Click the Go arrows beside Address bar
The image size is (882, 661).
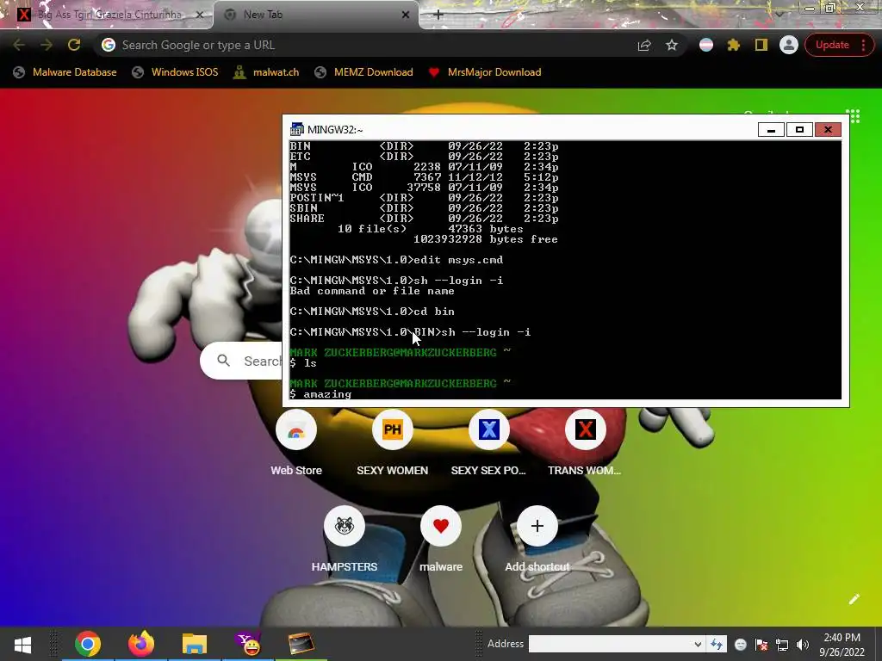[x=717, y=644]
